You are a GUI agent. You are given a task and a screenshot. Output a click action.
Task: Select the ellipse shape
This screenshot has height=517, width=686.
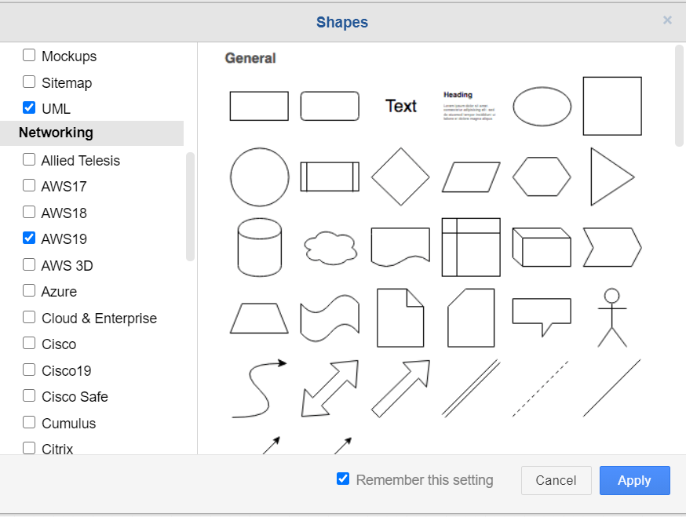click(x=542, y=106)
